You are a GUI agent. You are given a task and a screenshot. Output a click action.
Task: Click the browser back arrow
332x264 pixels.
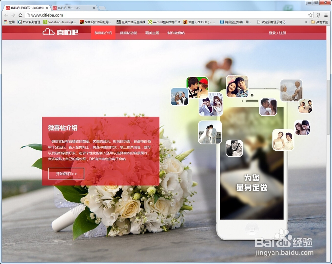6,15
